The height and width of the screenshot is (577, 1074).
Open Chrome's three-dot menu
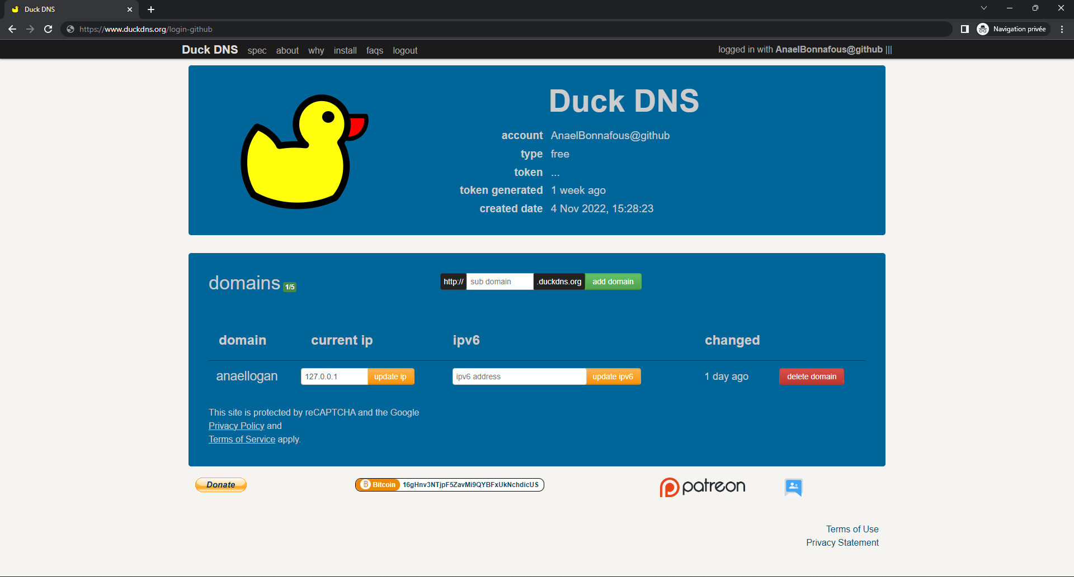coord(1062,29)
